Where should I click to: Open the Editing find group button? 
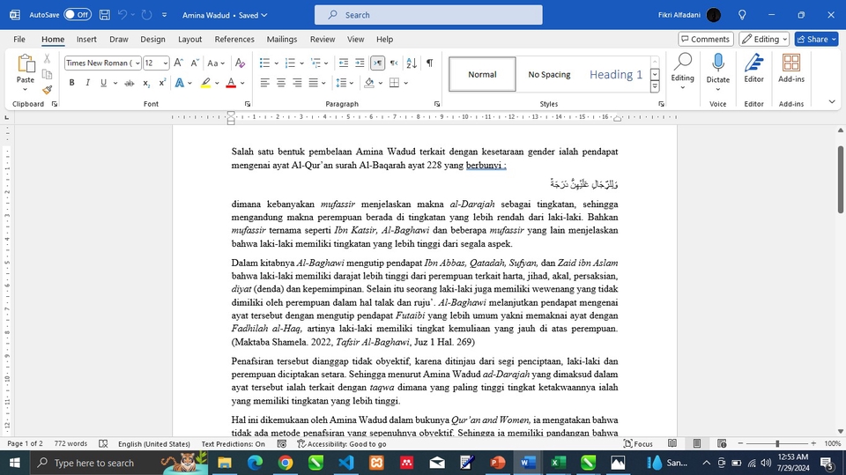tap(682, 71)
